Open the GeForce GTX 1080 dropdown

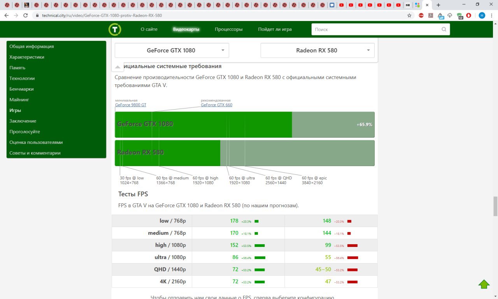(172, 50)
